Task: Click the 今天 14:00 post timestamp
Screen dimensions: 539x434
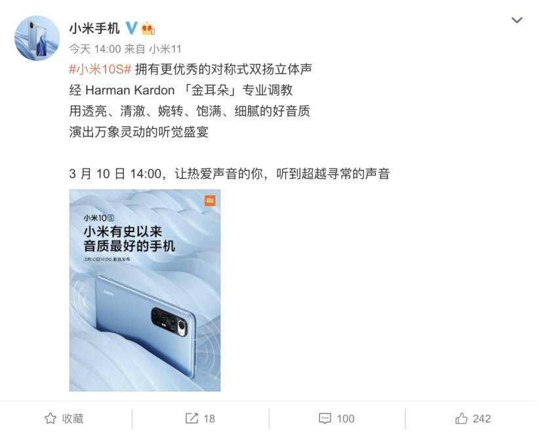Action: tap(95, 49)
